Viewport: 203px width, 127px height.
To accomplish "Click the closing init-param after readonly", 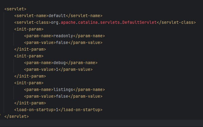I will (x=30, y=49).
